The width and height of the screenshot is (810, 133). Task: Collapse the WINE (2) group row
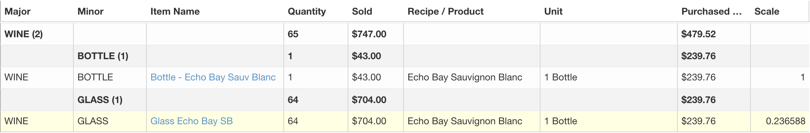[x=23, y=34]
